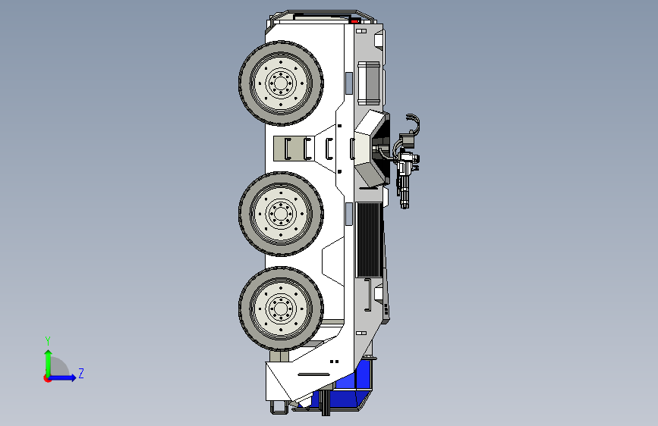This screenshot has width=658, height=426.
Task: Select the bottom wheel of the vehicle model
Action: click(281, 309)
